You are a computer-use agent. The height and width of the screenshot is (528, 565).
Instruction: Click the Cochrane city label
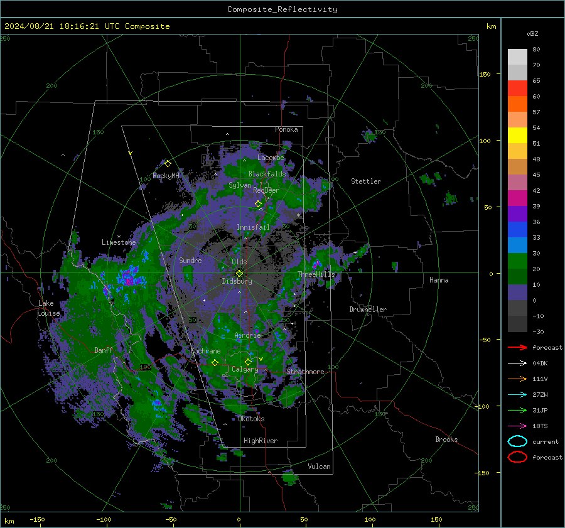coord(205,351)
